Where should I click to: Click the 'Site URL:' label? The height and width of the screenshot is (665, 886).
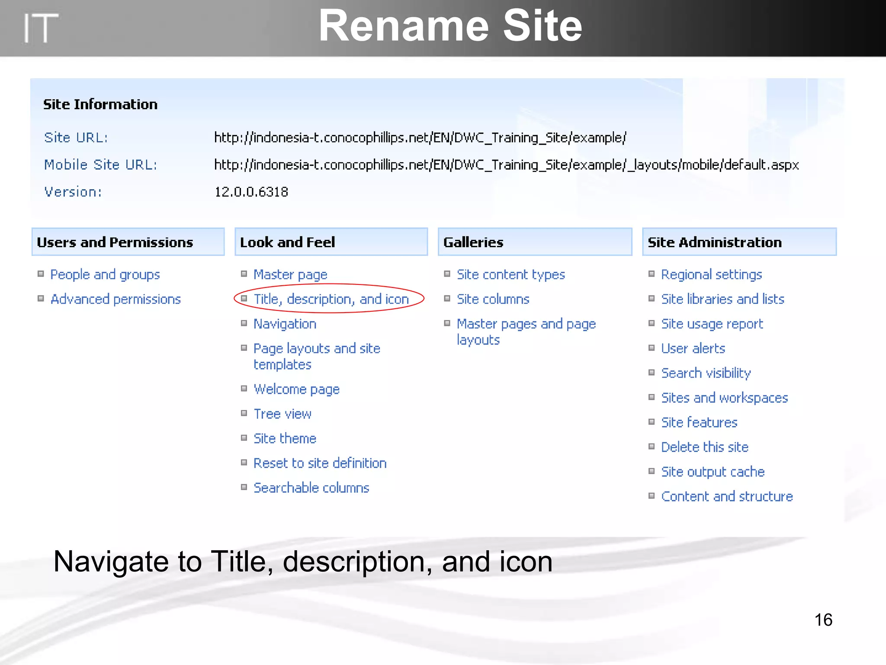76,138
